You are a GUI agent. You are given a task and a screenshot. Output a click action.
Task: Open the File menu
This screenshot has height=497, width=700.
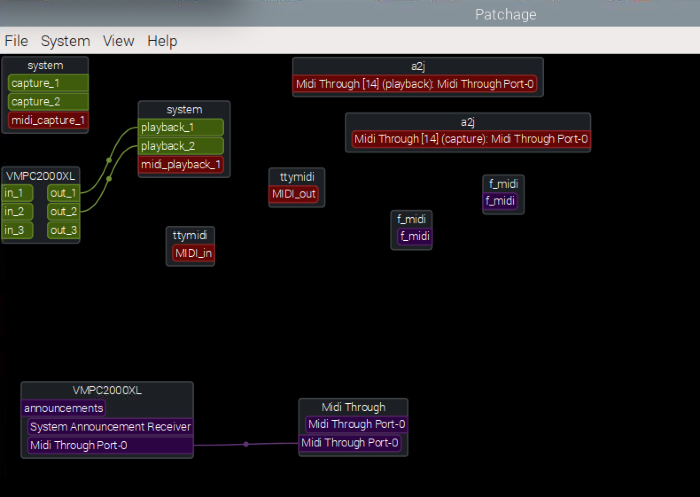(x=16, y=41)
